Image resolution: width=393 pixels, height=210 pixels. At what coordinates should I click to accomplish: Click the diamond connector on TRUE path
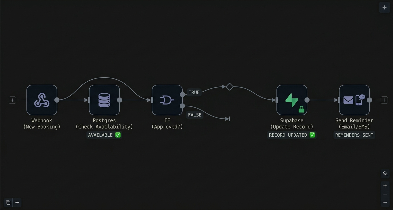(x=229, y=86)
